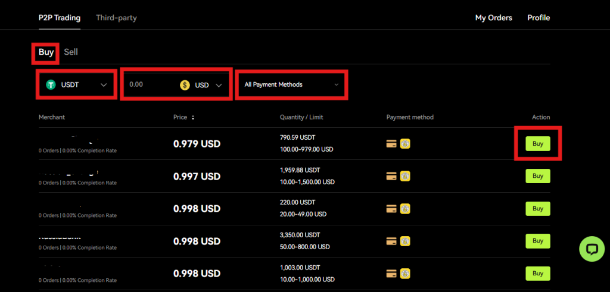The height and width of the screenshot is (292, 610).
Task: Open the Profile page
Action: pyautogui.click(x=539, y=18)
